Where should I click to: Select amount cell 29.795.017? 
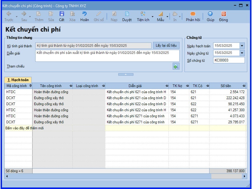228,122
